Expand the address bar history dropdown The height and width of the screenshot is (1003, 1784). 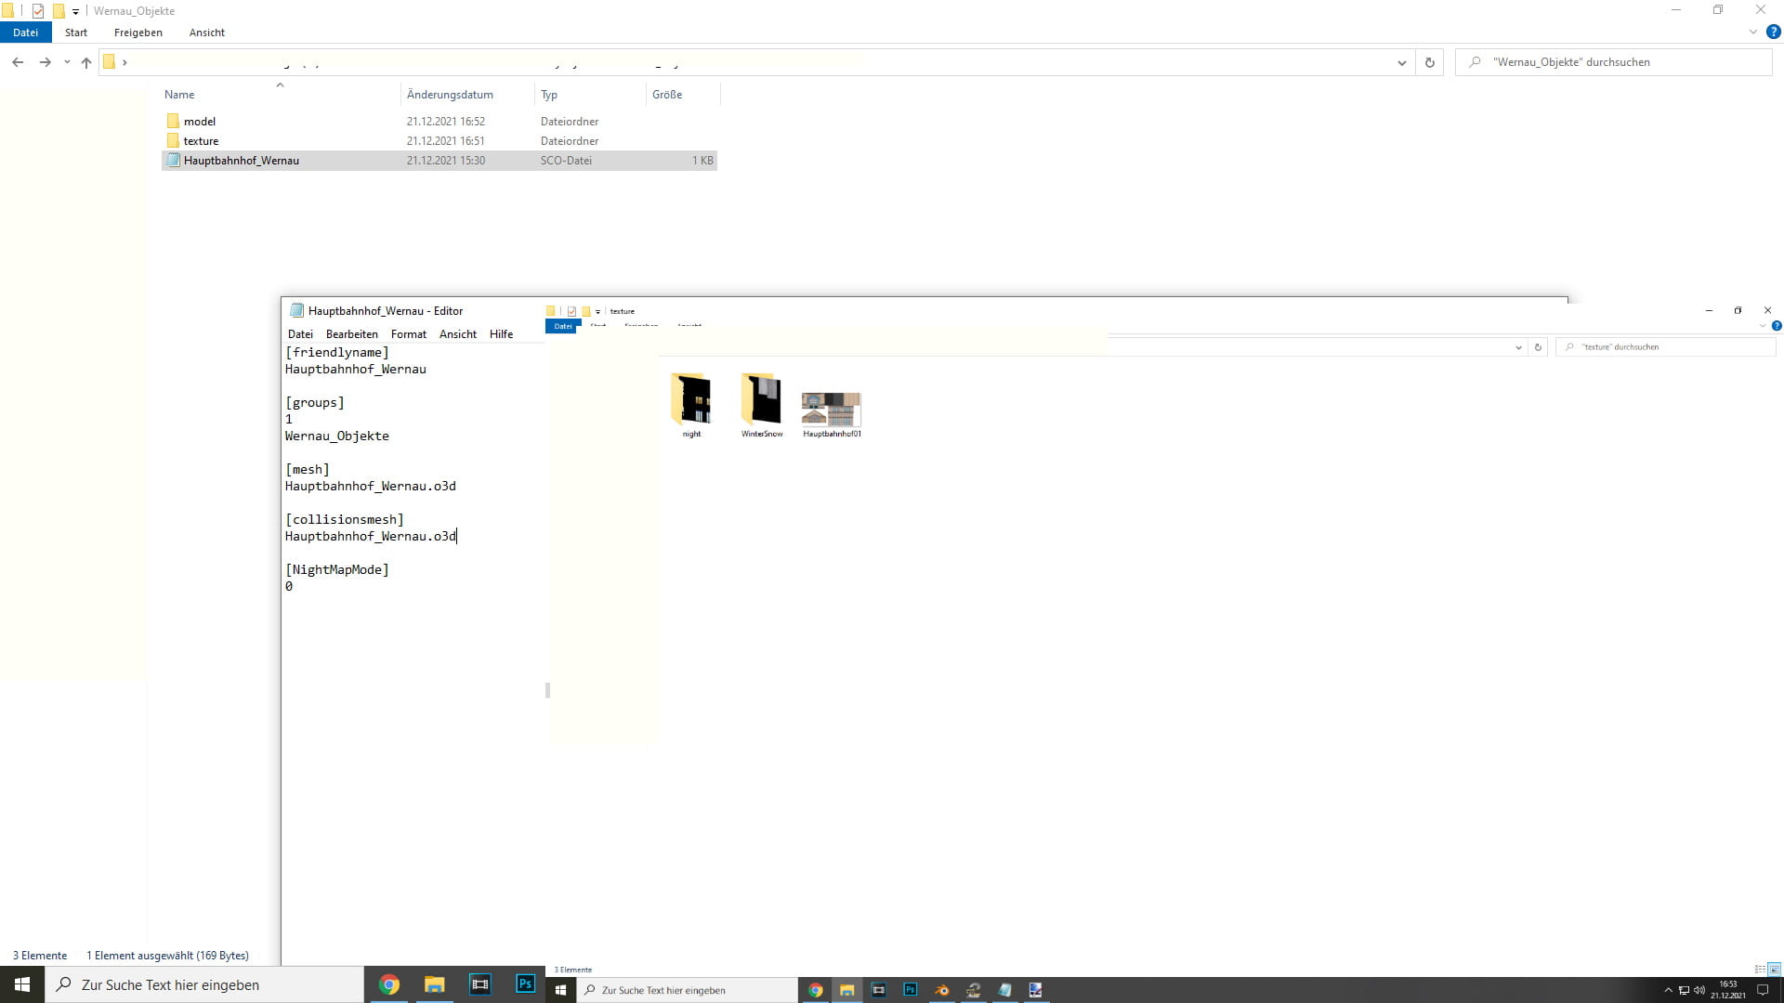[1401, 62]
